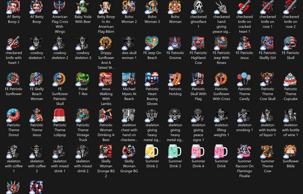Viewport: 303px width, 194px height.
Task: Click the checkered ghostface 1 file icon
Action: pyautogui.click(x=198, y=7)
